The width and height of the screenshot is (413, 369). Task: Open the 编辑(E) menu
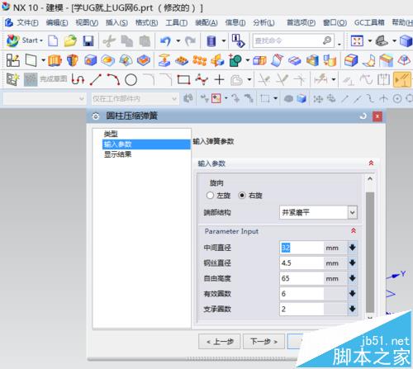click(57, 22)
